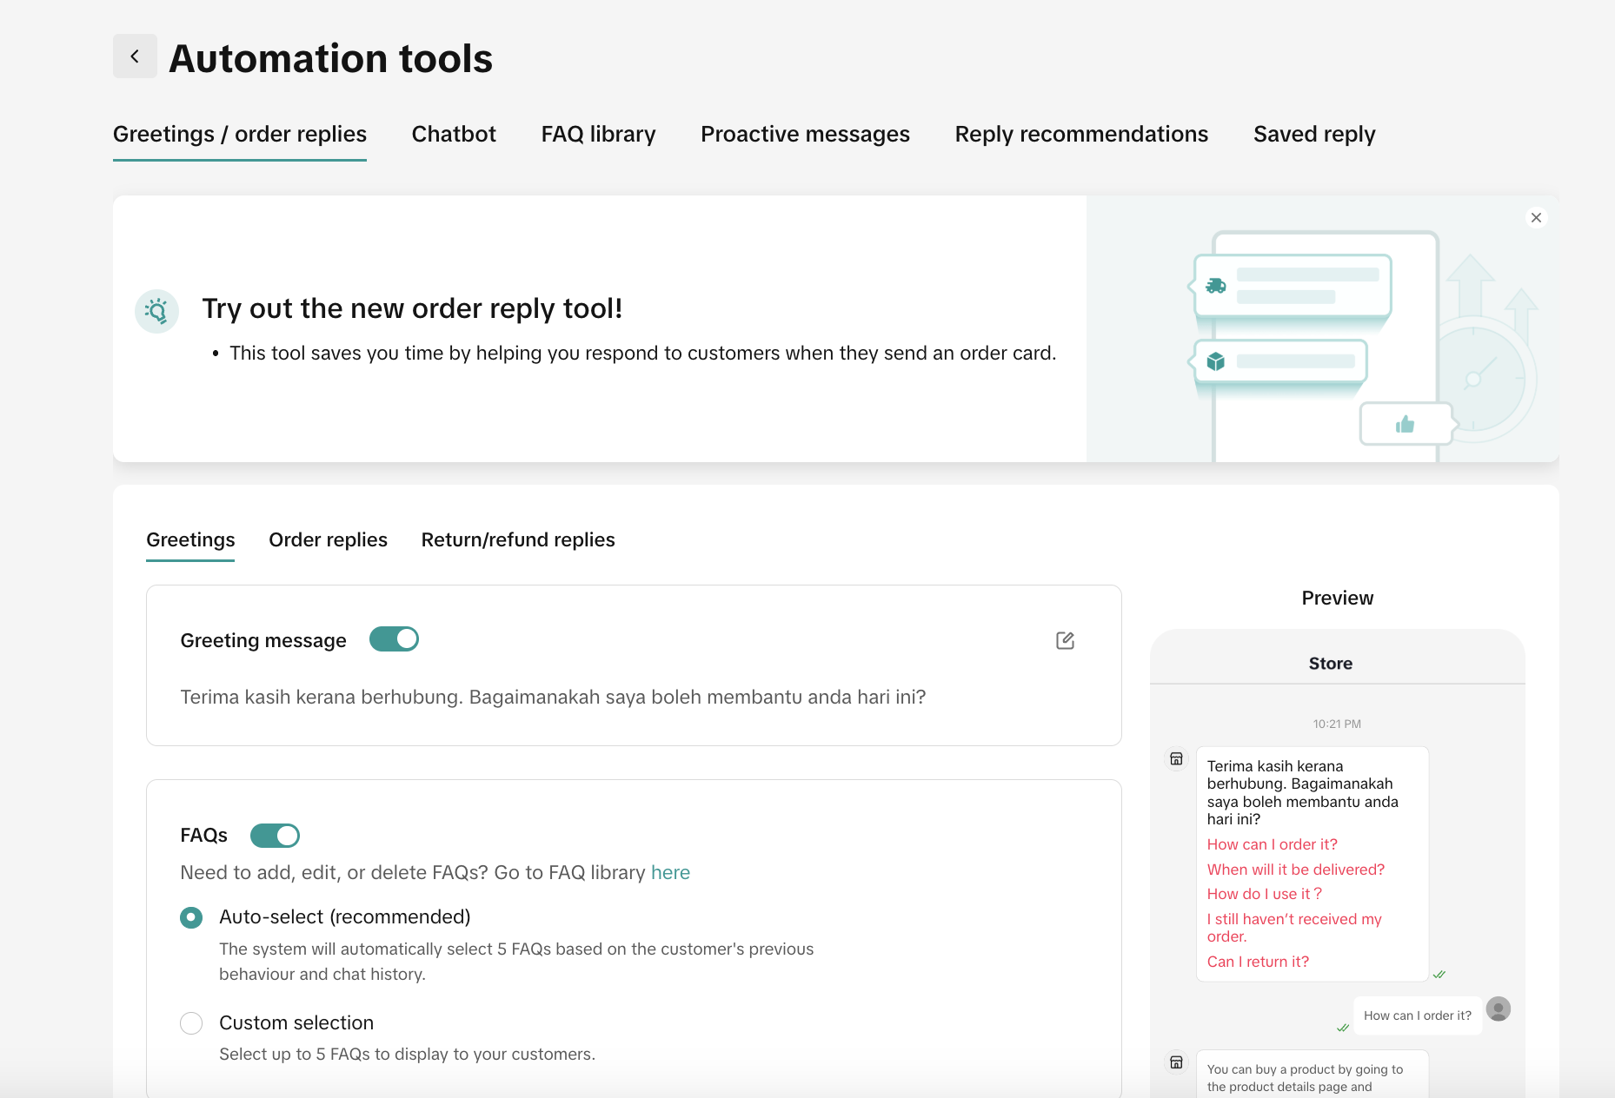Open the Order replies sub-tab
Viewport: 1615px width, 1098px height.
point(328,540)
